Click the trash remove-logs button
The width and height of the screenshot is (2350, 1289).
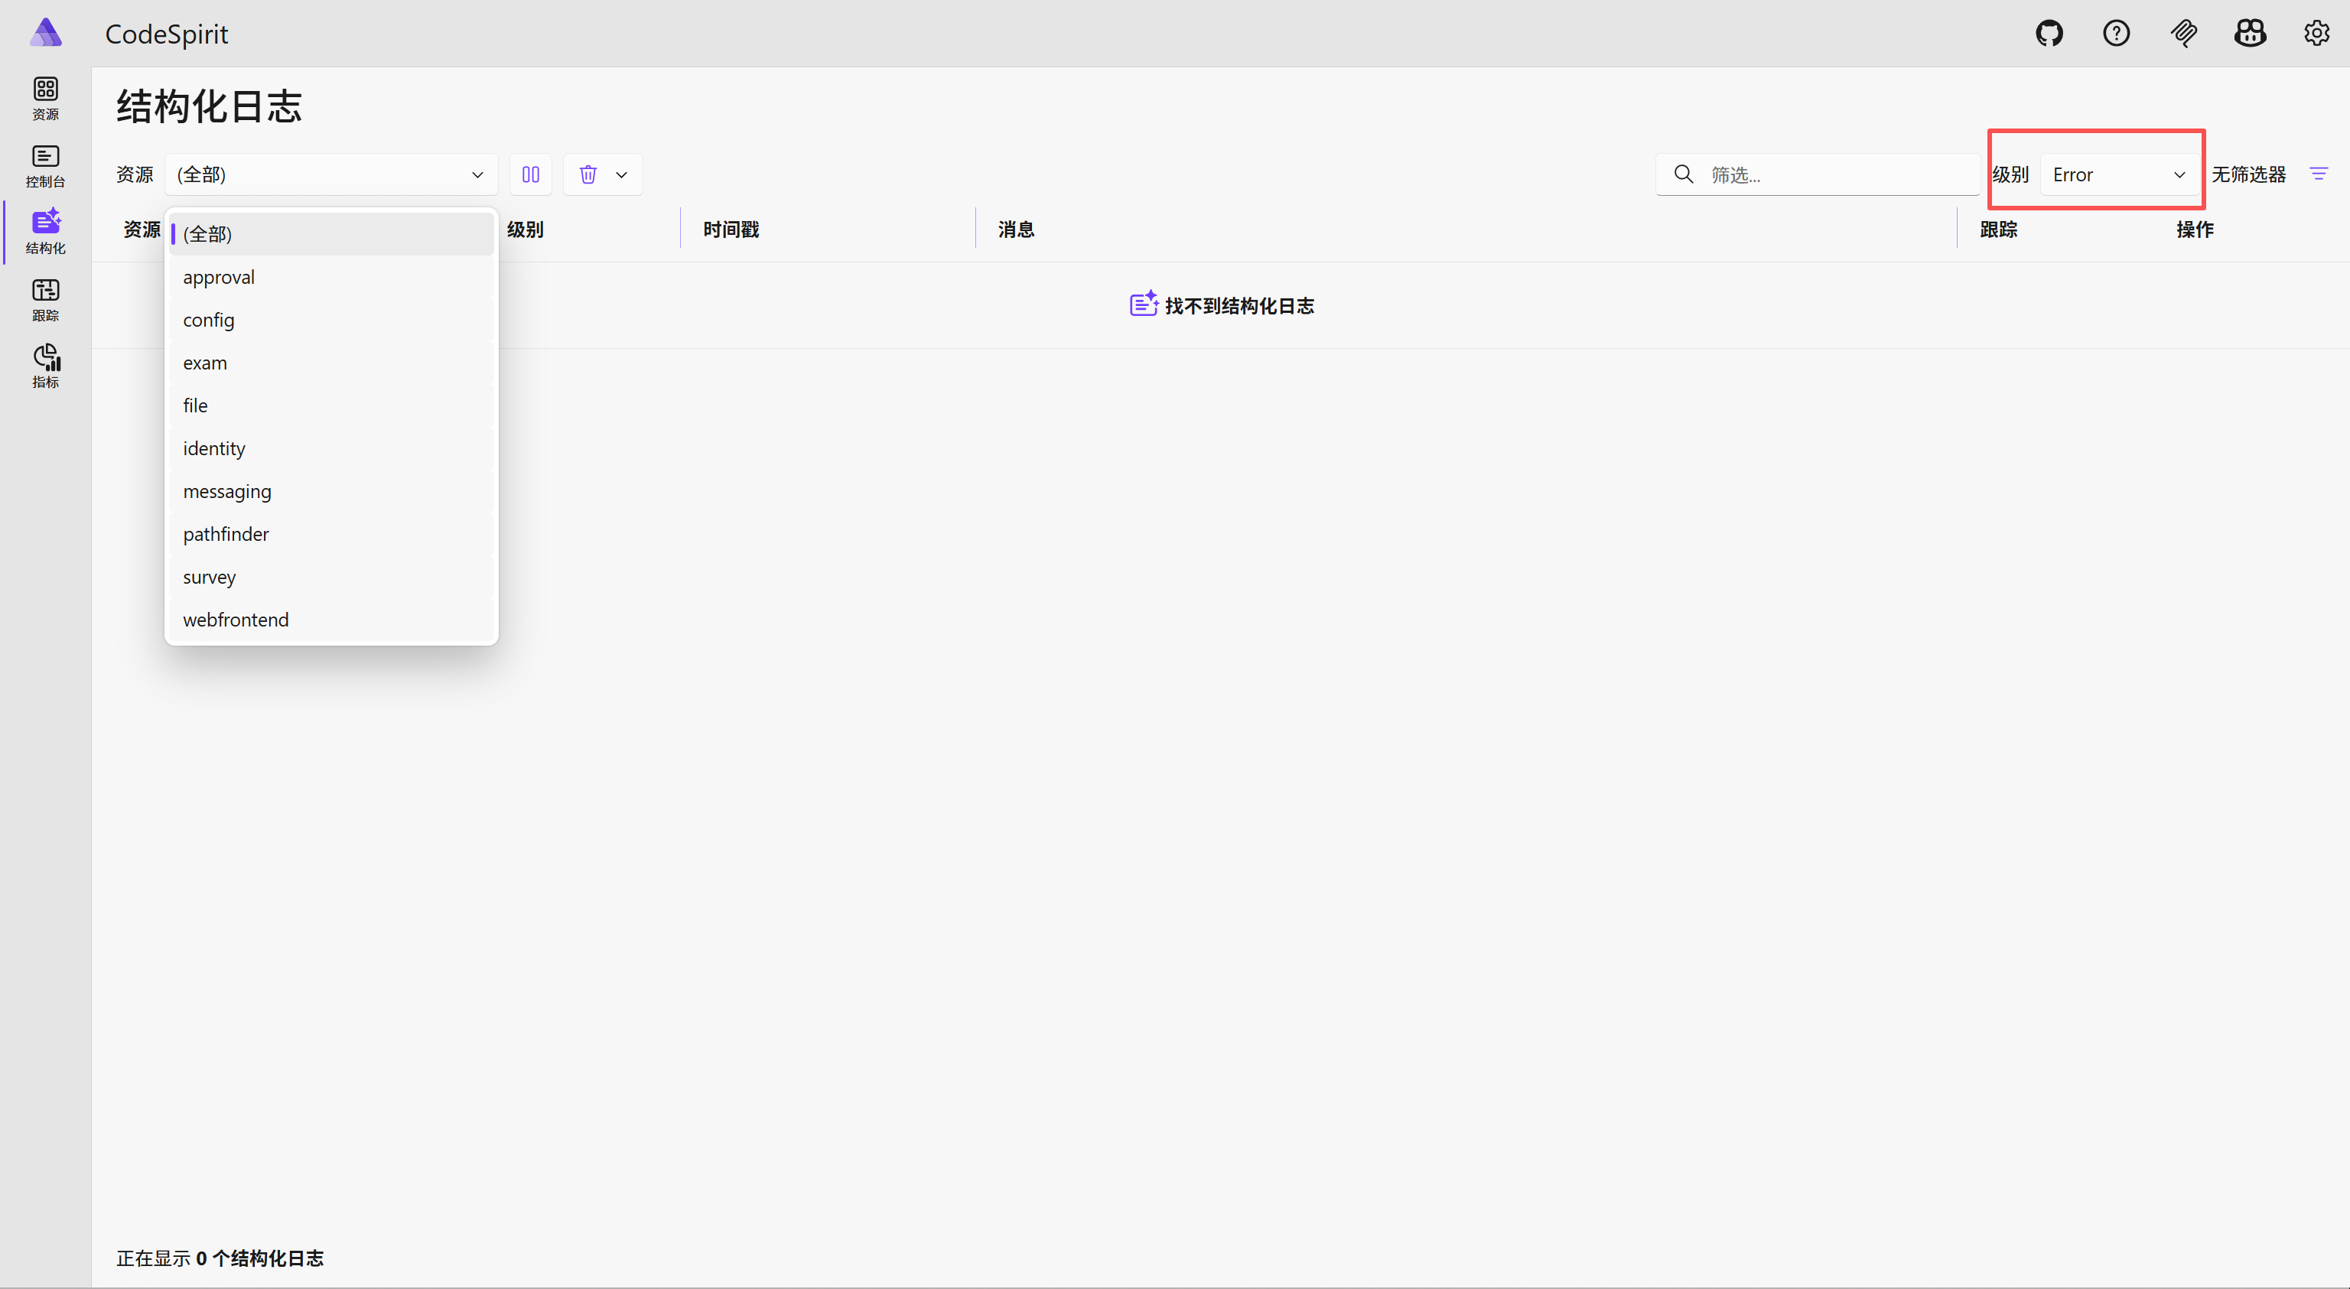click(x=588, y=174)
